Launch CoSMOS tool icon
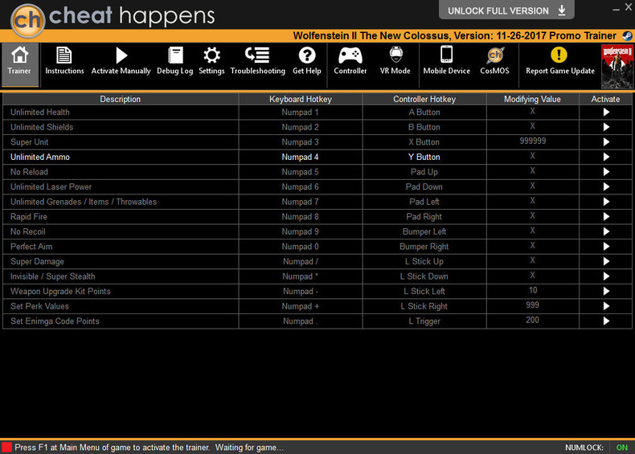This screenshot has width=635, height=454. click(x=495, y=55)
